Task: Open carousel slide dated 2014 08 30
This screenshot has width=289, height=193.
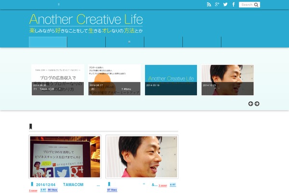Action: [58, 80]
